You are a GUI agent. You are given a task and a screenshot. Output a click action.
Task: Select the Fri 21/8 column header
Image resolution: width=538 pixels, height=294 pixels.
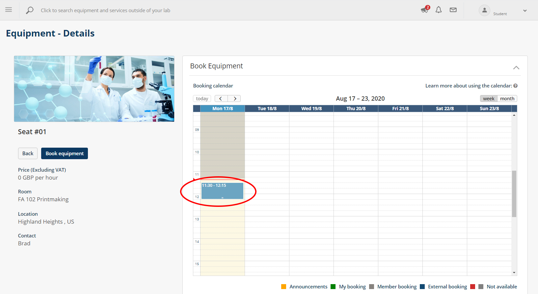[400, 109]
